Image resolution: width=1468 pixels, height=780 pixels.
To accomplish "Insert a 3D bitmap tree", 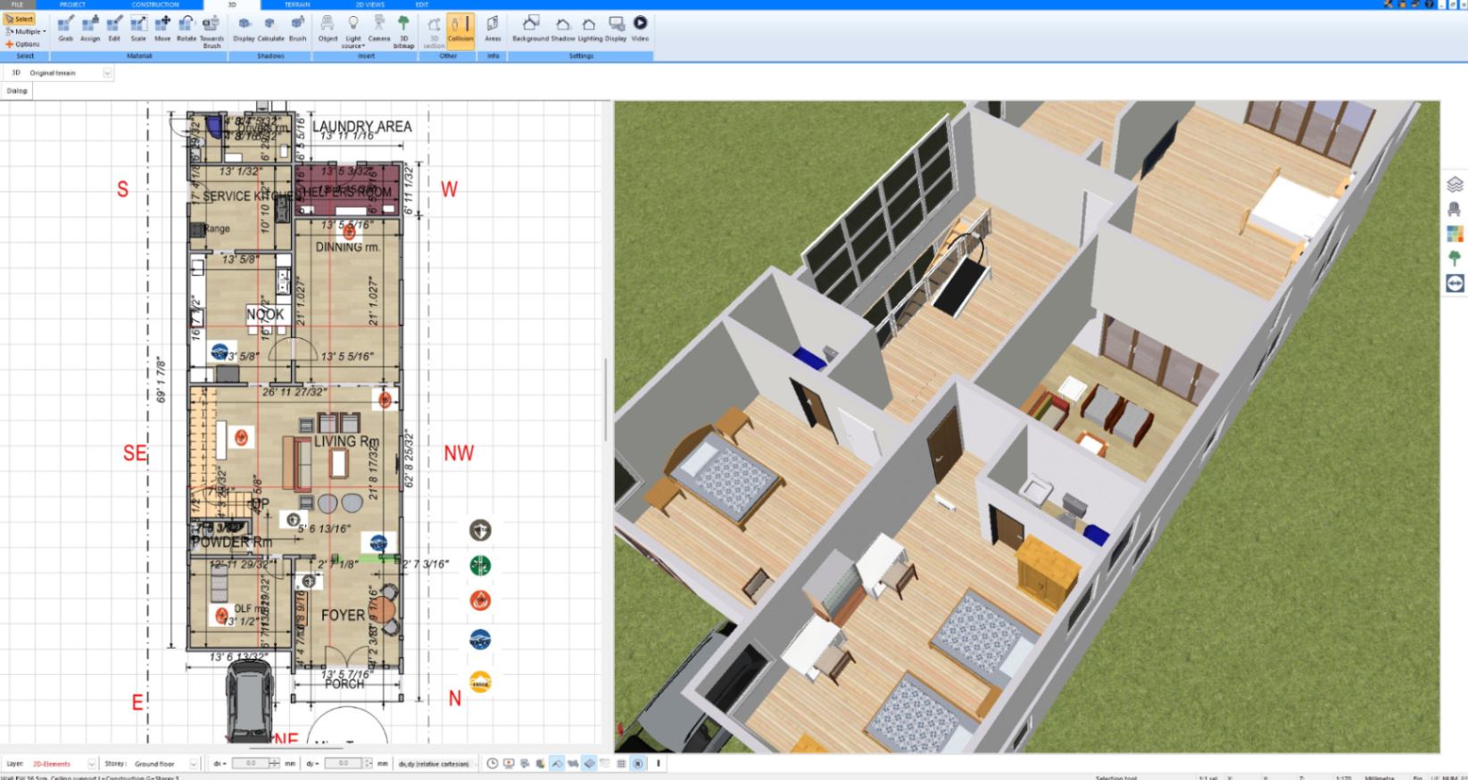I will (403, 31).
